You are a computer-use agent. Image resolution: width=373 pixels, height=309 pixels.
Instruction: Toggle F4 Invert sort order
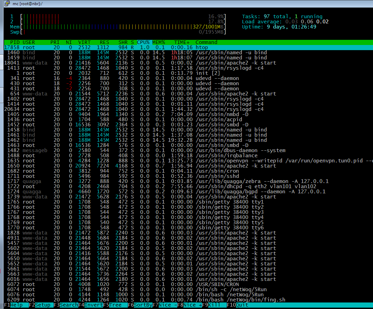coord(93,305)
